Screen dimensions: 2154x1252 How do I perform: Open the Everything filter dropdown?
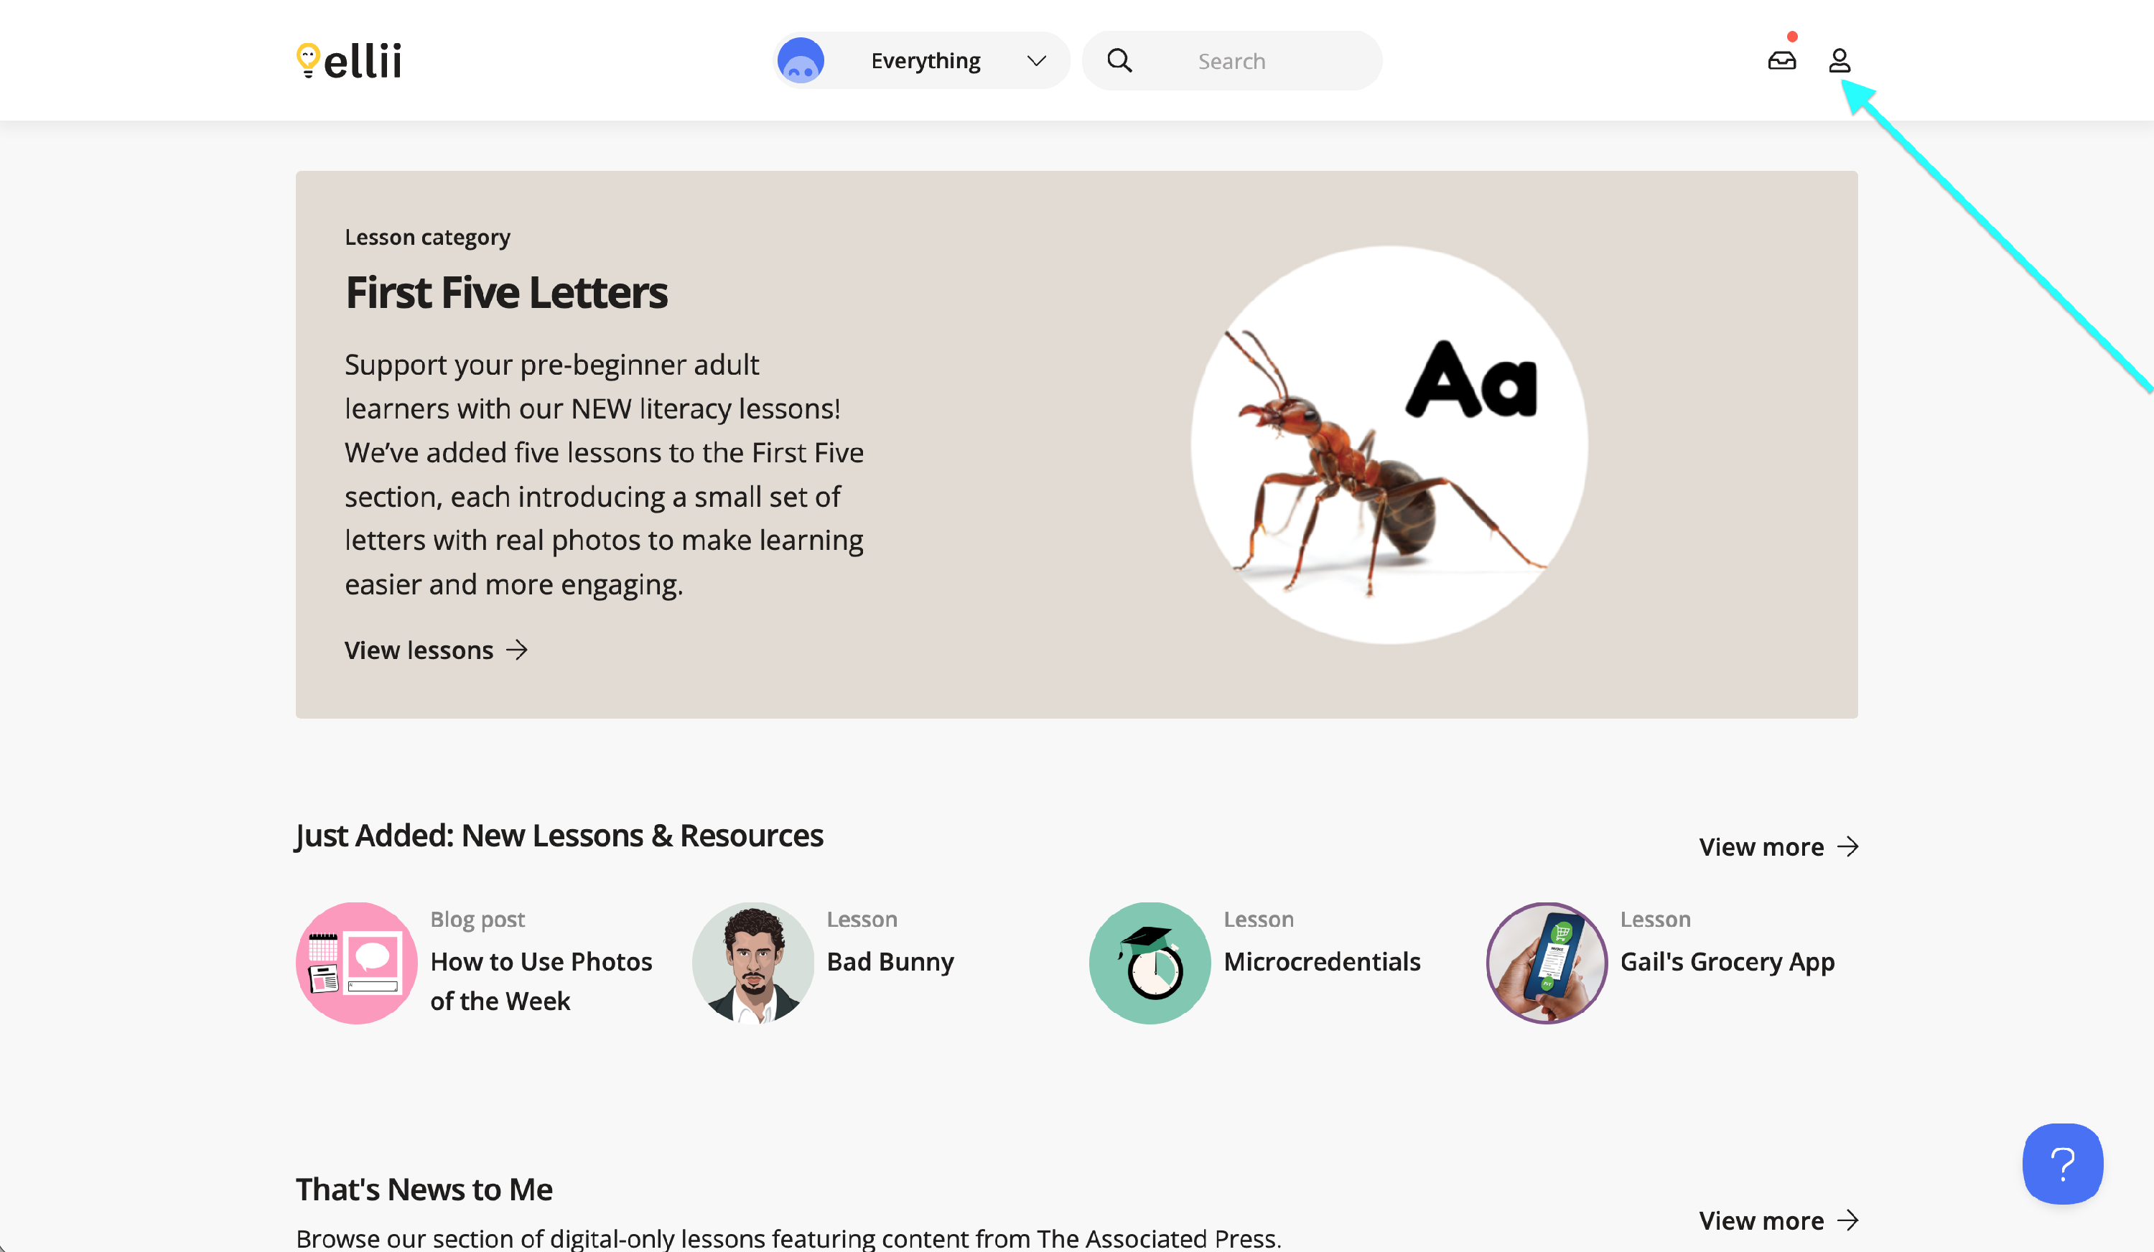pos(926,61)
